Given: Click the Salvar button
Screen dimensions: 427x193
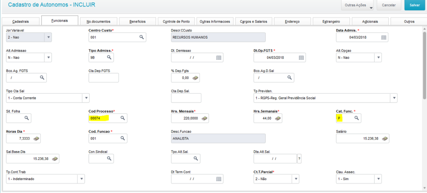Looking at the screenshot, I should (x=415, y=5).
